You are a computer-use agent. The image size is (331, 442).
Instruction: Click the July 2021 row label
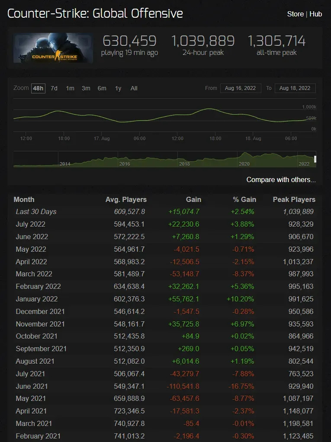(30, 374)
